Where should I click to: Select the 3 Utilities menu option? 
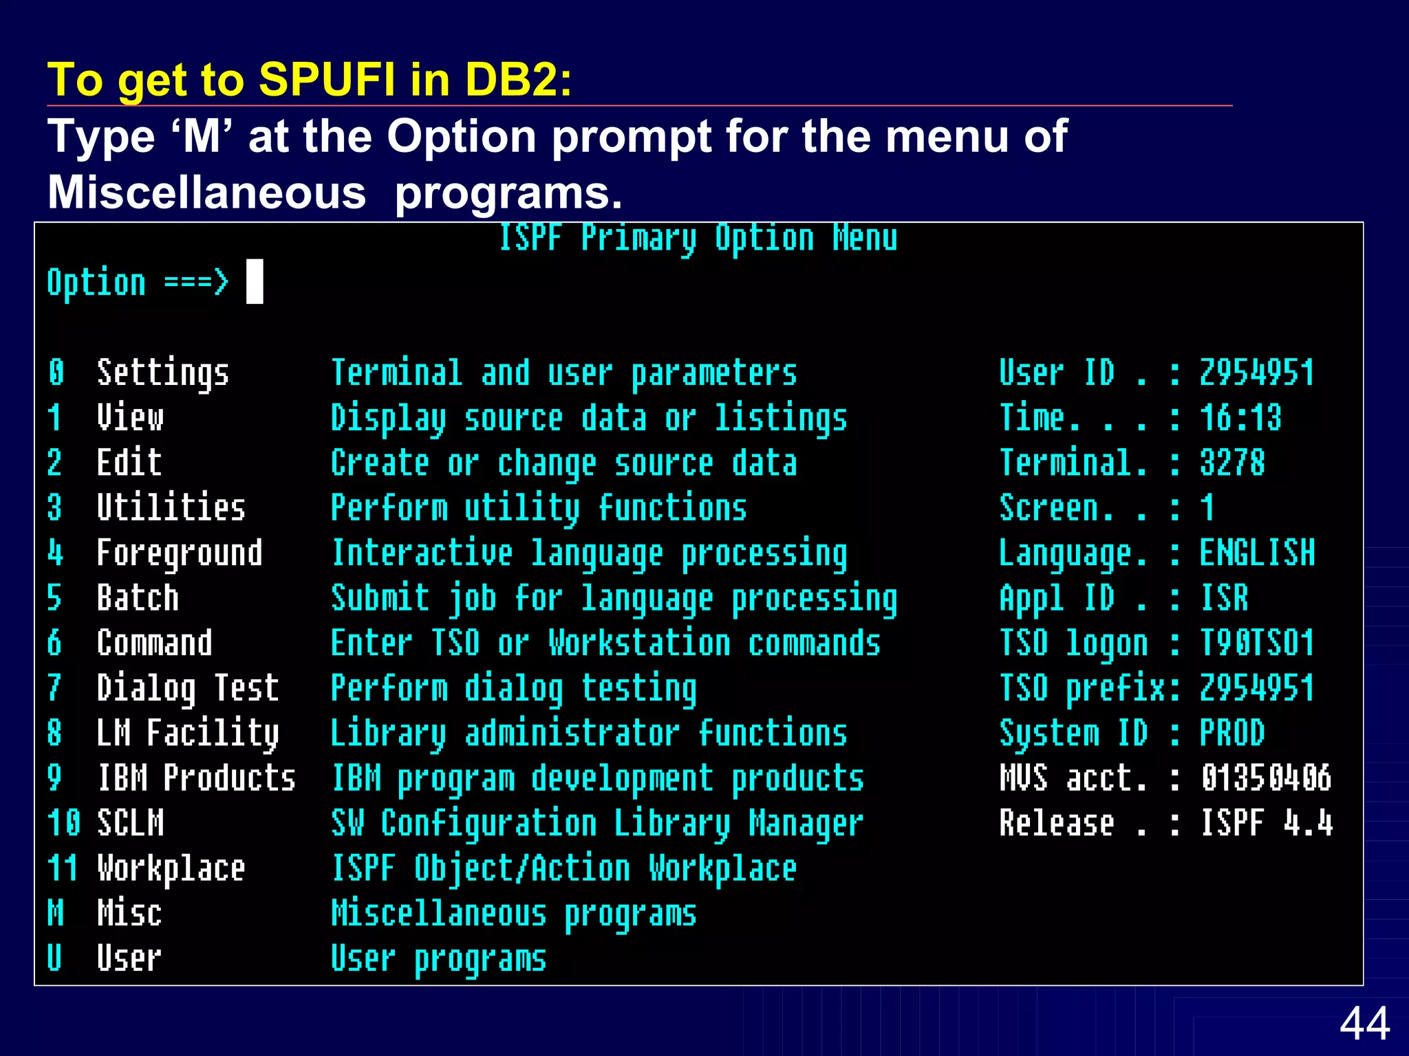tap(147, 508)
